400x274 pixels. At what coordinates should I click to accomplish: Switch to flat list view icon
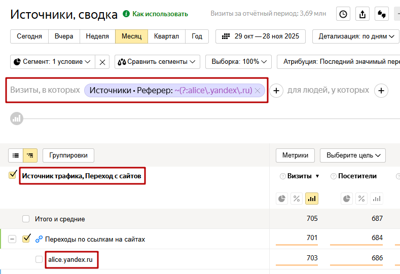(x=16, y=155)
